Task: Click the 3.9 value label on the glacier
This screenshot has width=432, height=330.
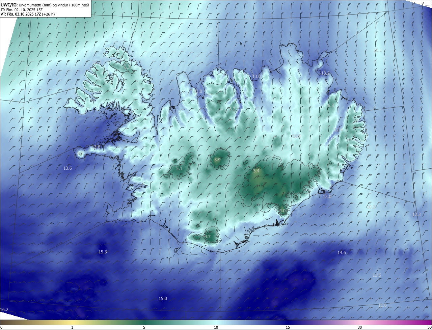Action: coord(217,160)
